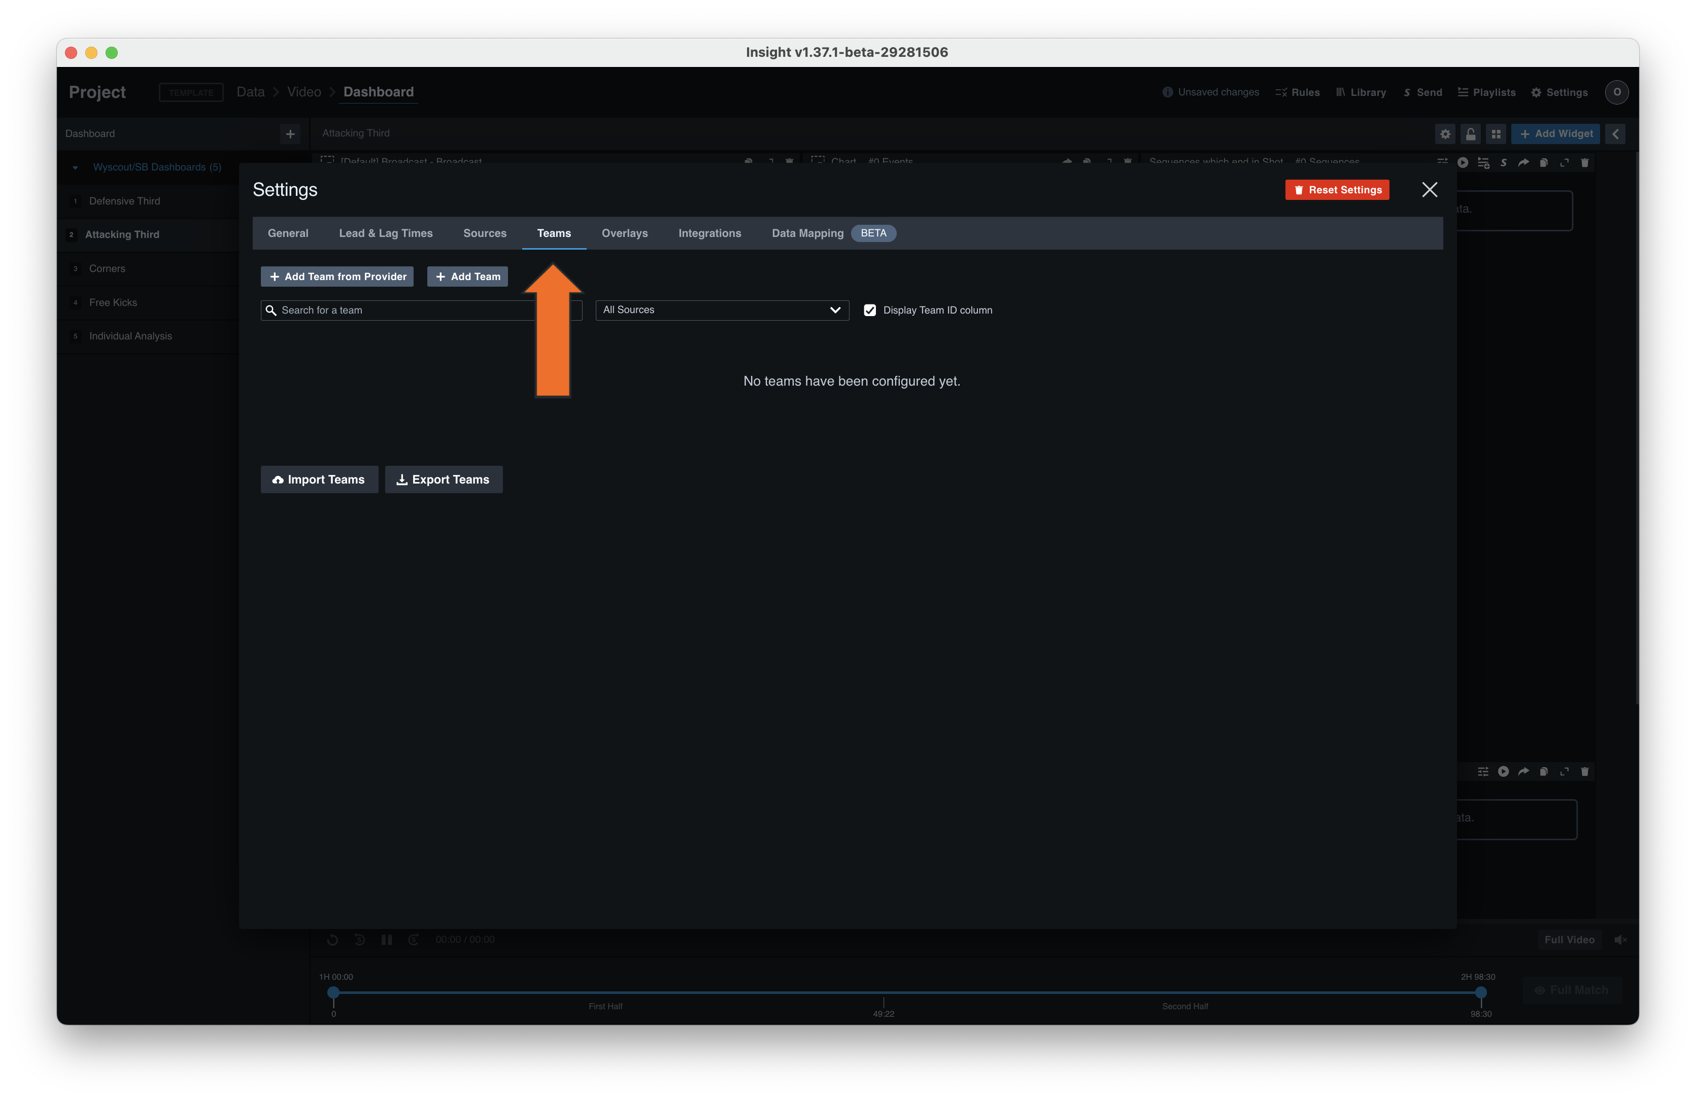Click Export Teams
The height and width of the screenshot is (1100, 1696).
pos(444,479)
